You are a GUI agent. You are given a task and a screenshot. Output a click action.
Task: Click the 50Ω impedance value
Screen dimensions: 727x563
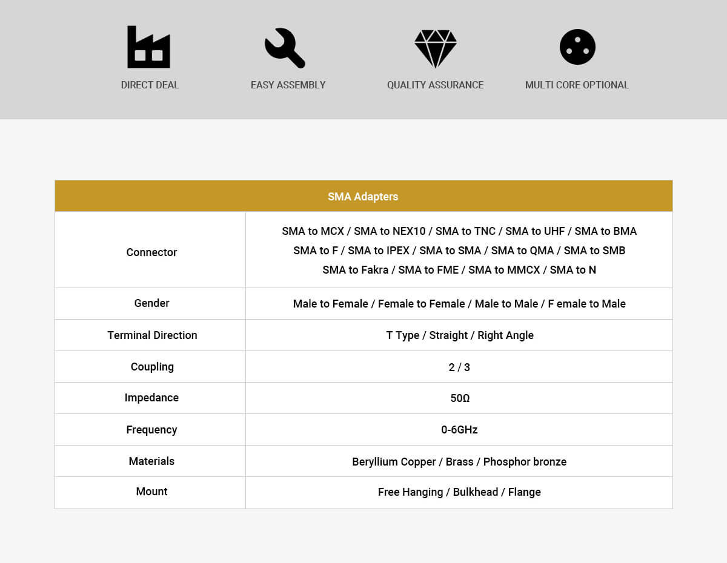(459, 398)
